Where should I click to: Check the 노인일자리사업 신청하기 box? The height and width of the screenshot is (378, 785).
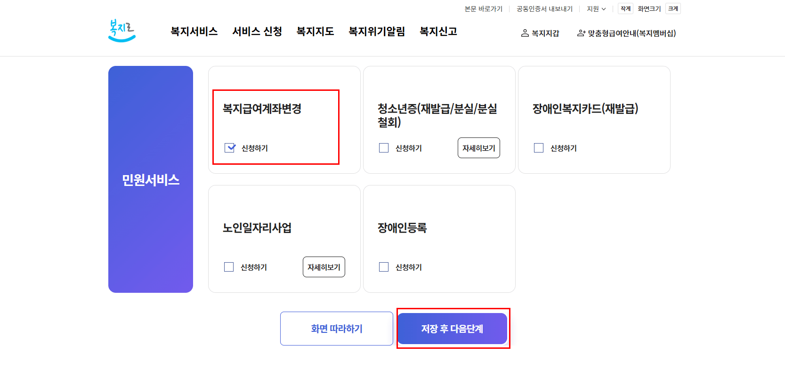pos(229,267)
